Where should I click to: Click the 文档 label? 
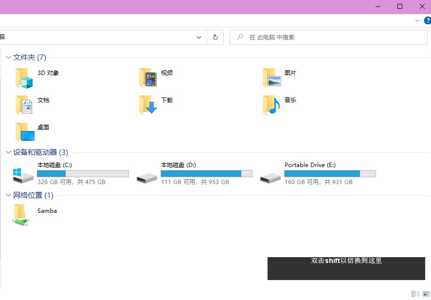pos(43,100)
